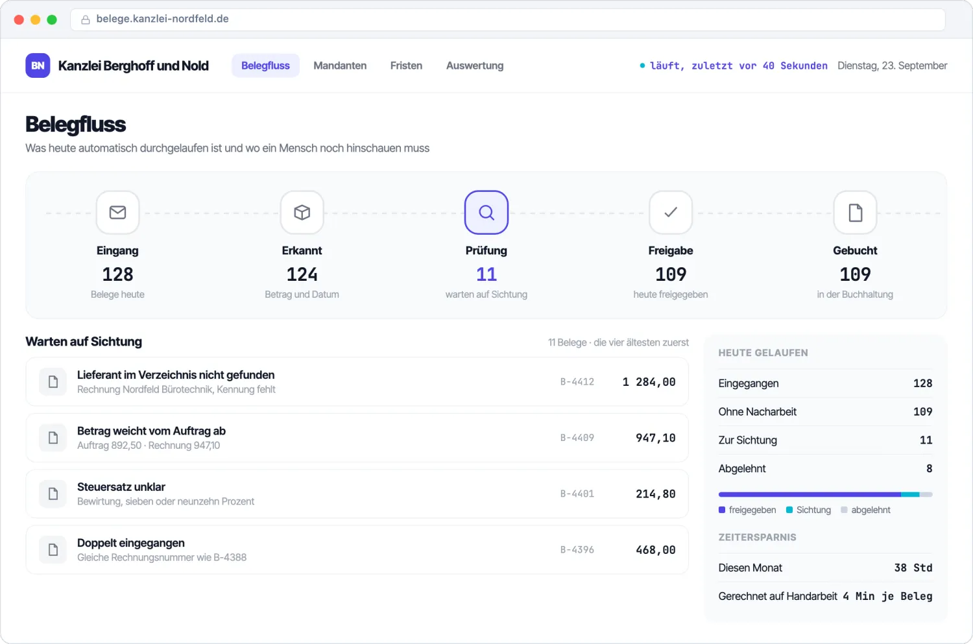Click document icon for Betrag weicht row
Viewport: 973px width, 644px height.
click(x=53, y=438)
